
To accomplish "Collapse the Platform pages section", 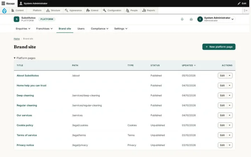I will coord(24,58).
